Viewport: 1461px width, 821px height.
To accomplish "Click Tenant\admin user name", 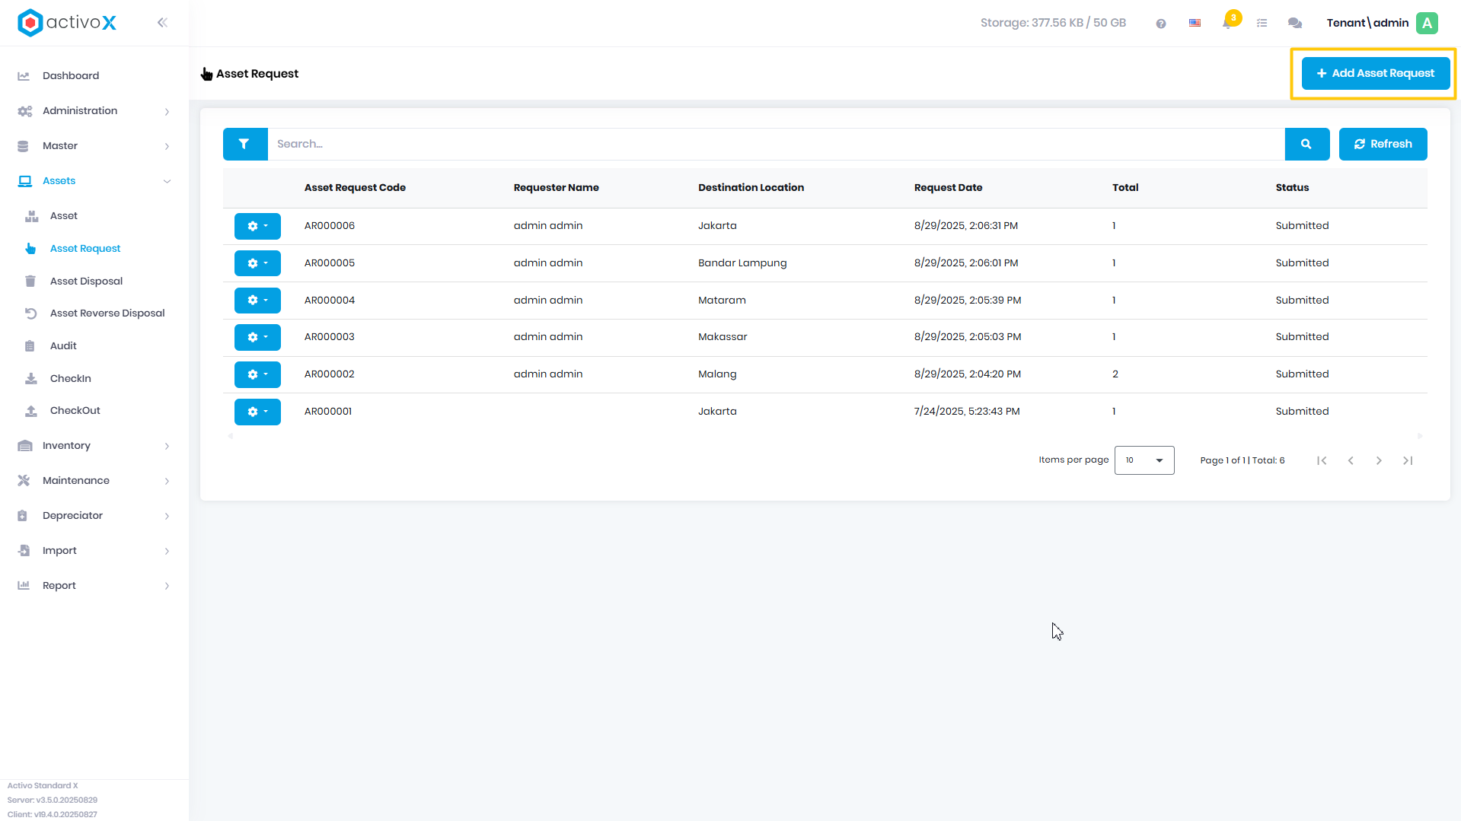I will (x=1367, y=23).
